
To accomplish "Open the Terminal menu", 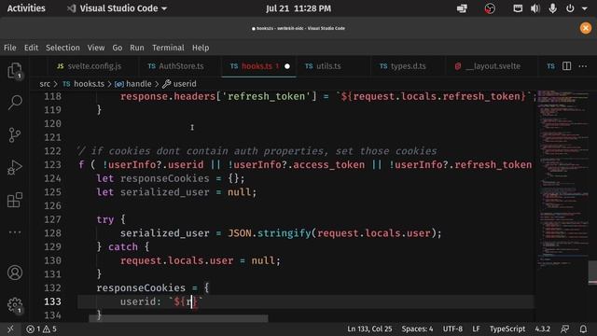I will tap(168, 48).
